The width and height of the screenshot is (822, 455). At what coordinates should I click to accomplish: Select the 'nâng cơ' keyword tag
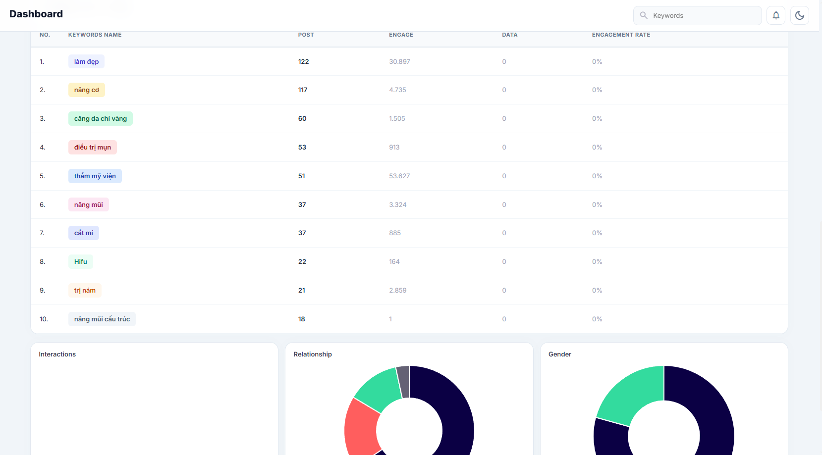pos(87,90)
